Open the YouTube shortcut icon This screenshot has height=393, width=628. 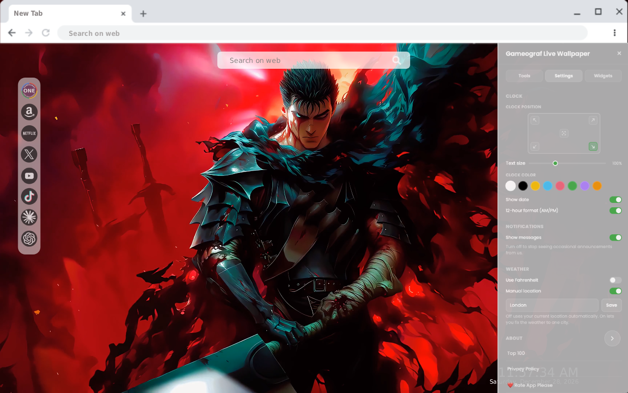[x=29, y=175]
